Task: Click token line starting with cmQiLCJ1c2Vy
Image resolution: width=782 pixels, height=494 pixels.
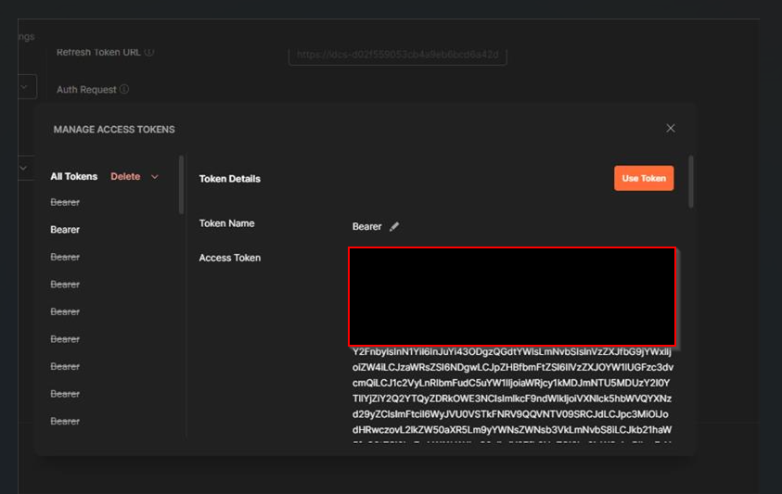Action: pyautogui.click(x=511, y=383)
